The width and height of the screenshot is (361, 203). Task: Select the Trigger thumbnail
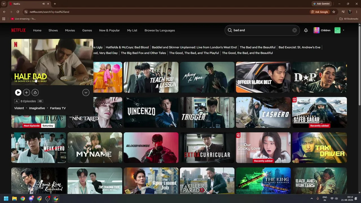(x=207, y=112)
